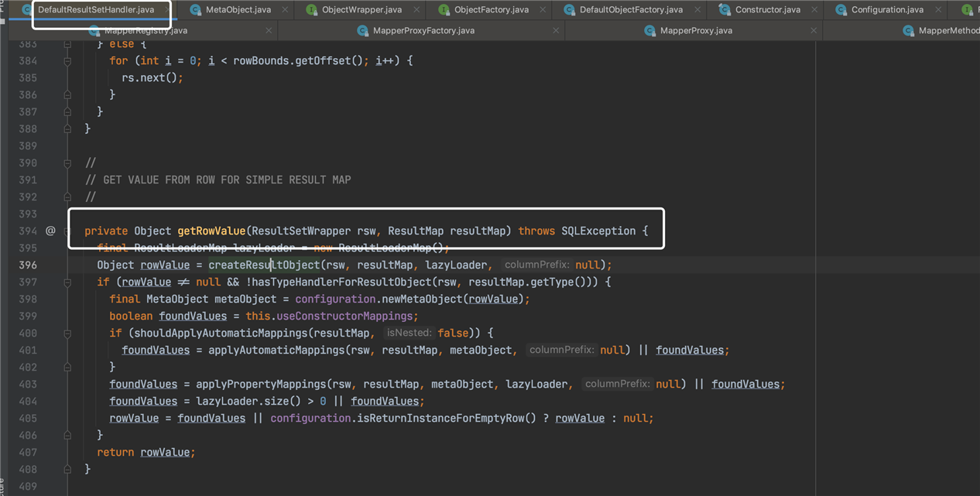Open the ObjectFactory.java tab
Viewport: 980px width, 496px height.
tap(492, 9)
